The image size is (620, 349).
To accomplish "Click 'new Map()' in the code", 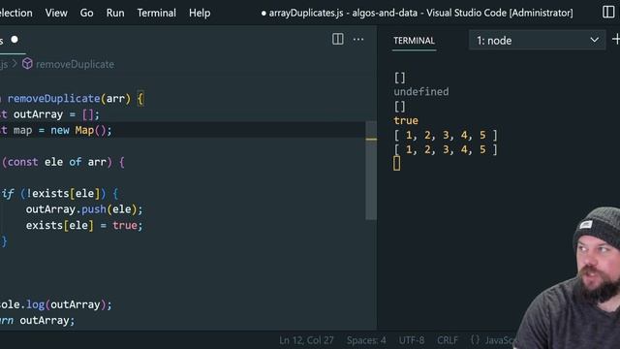I will 81,130.
